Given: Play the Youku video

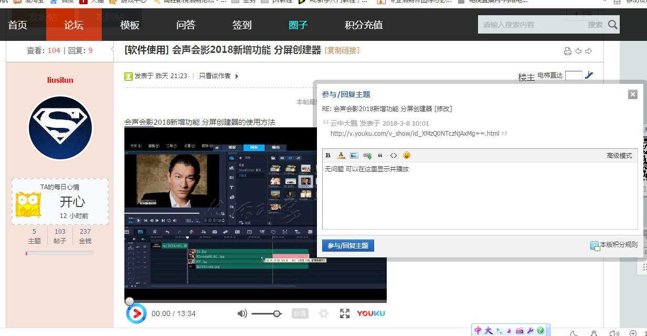Looking at the screenshot, I should 136,313.
